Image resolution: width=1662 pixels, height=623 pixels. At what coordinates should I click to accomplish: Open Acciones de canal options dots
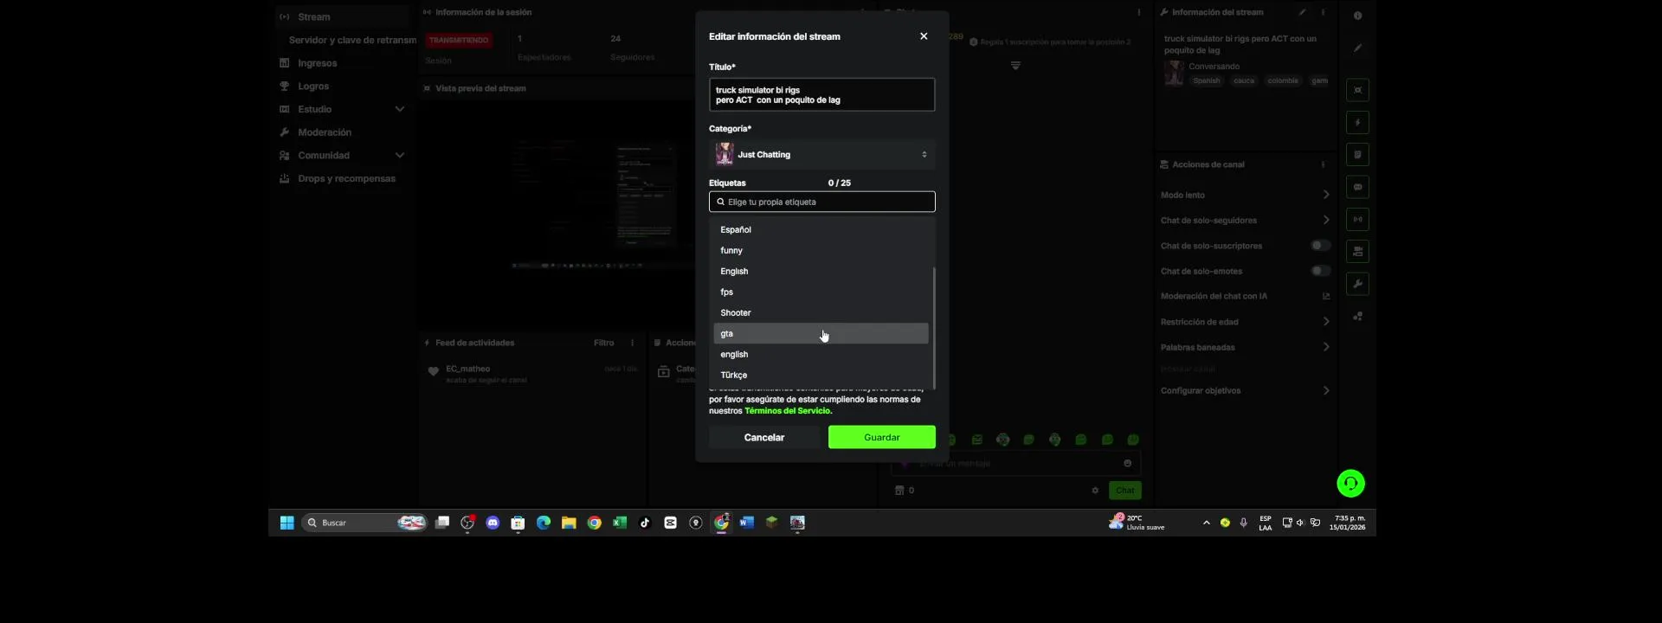[x=1322, y=164]
